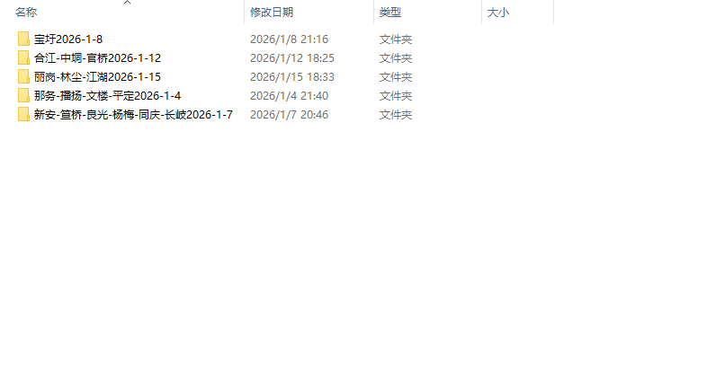Screen dimensions: 725x369
Task: Click 文件夹 type cell of 宝圩 row
Action: pos(395,40)
